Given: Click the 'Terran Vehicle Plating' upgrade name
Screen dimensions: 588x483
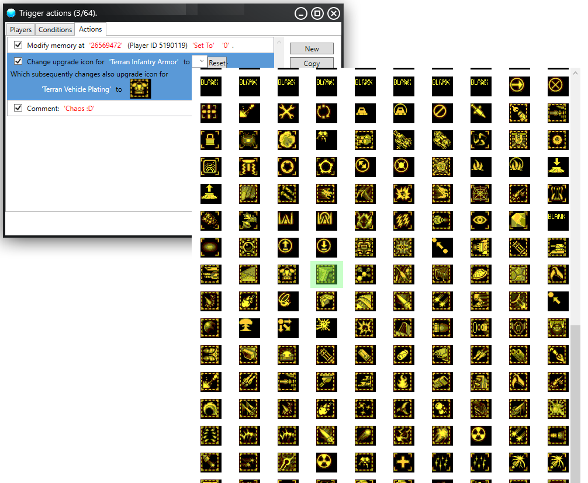Looking at the screenshot, I should click(76, 89).
